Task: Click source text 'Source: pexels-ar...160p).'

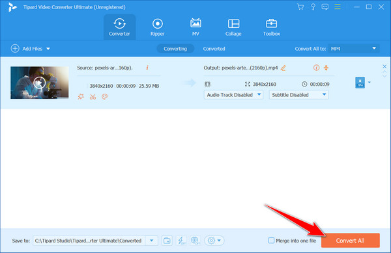Action: [x=105, y=68]
